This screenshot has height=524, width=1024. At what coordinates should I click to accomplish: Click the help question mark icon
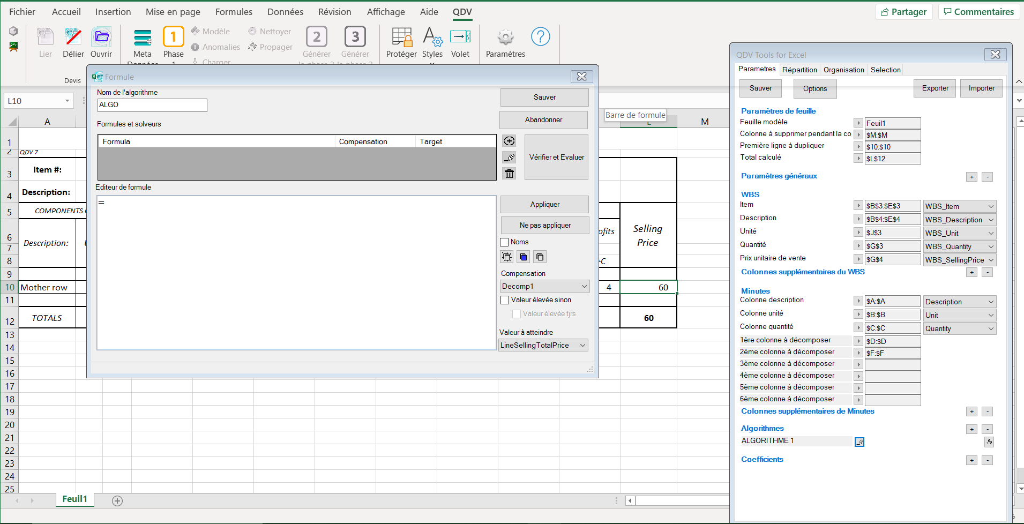pos(540,36)
